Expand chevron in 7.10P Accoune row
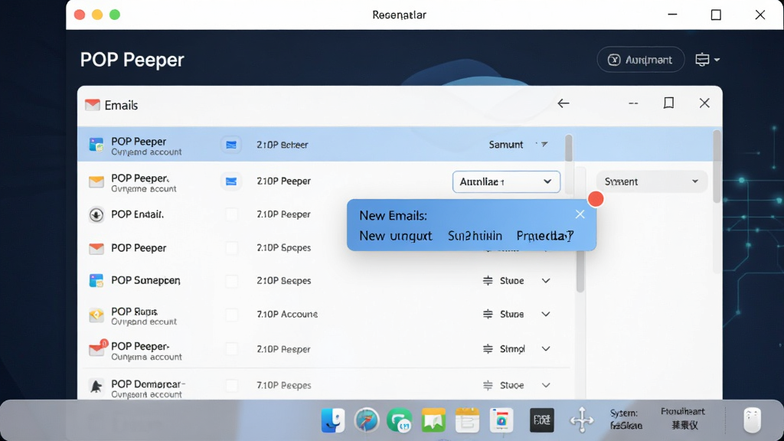784x441 pixels. point(546,315)
